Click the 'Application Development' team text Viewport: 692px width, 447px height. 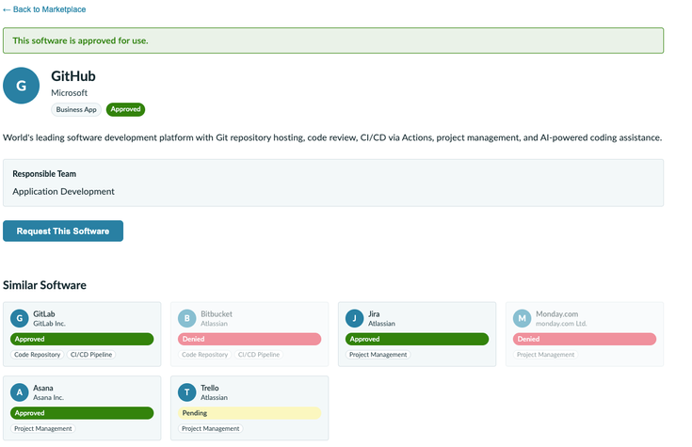[64, 192]
